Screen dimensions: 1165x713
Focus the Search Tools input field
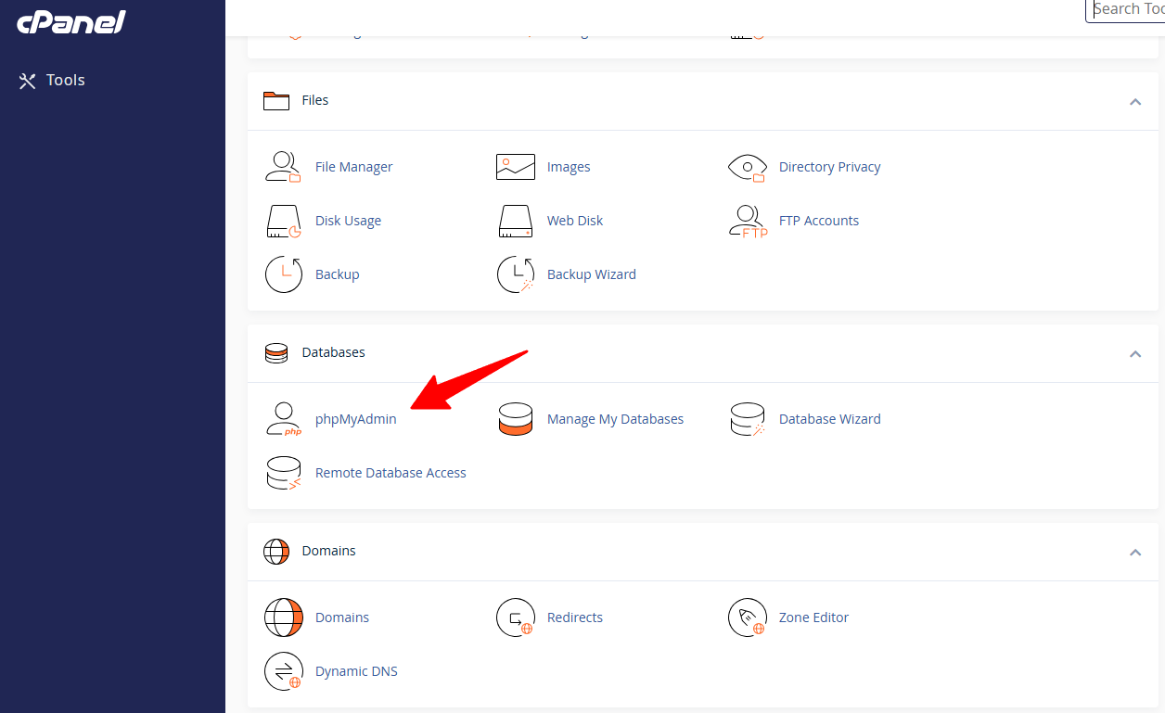click(x=1125, y=10)
